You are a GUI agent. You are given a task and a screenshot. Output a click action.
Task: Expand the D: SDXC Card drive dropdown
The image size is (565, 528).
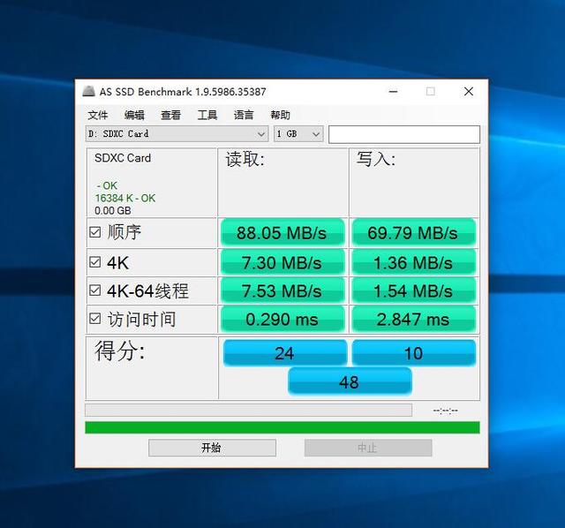[177, 133]
